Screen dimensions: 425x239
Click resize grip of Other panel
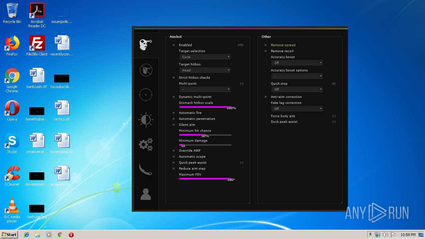tap(341, 202)
